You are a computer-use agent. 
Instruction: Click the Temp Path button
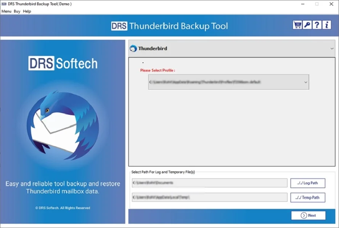pyautogui.click(x=308, y=197)
